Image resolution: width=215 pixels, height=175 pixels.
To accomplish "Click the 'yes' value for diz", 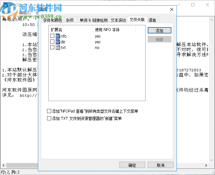I will [98, 42].
